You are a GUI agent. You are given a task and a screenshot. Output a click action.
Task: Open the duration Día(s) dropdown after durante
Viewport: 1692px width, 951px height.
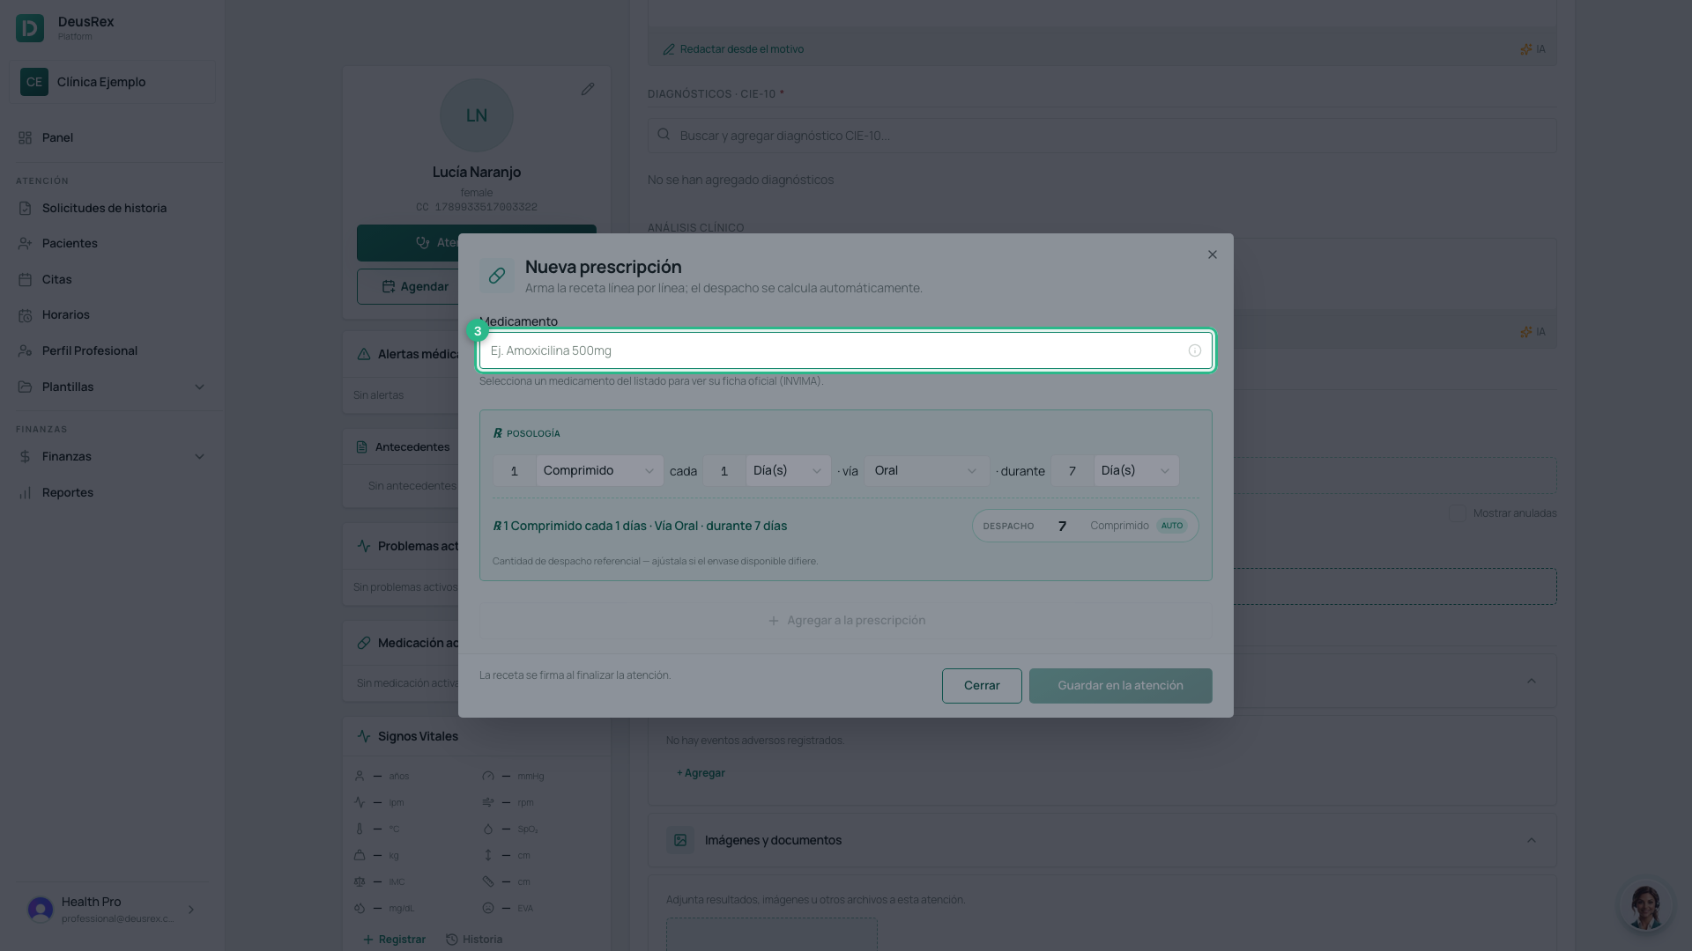point(1136,471)
